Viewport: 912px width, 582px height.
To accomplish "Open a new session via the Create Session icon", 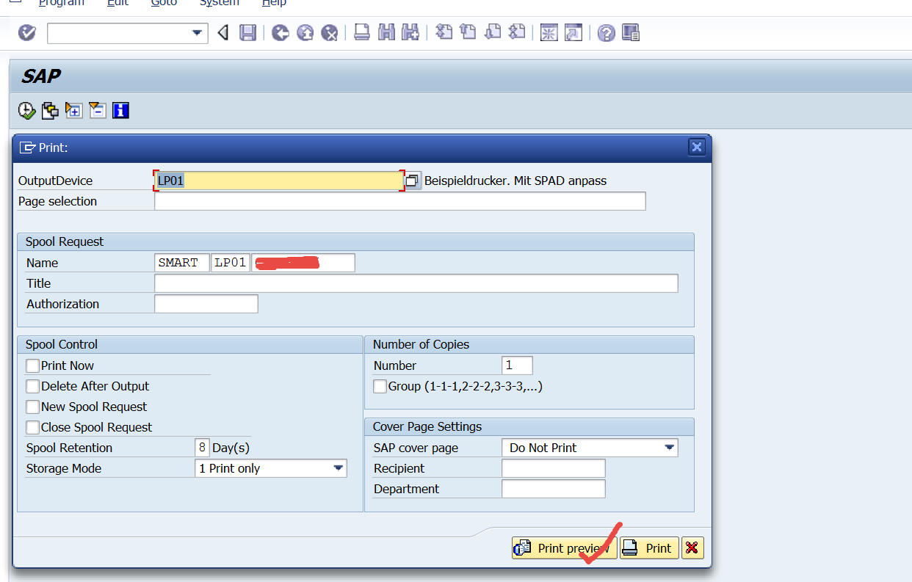I will coord(549,32).
